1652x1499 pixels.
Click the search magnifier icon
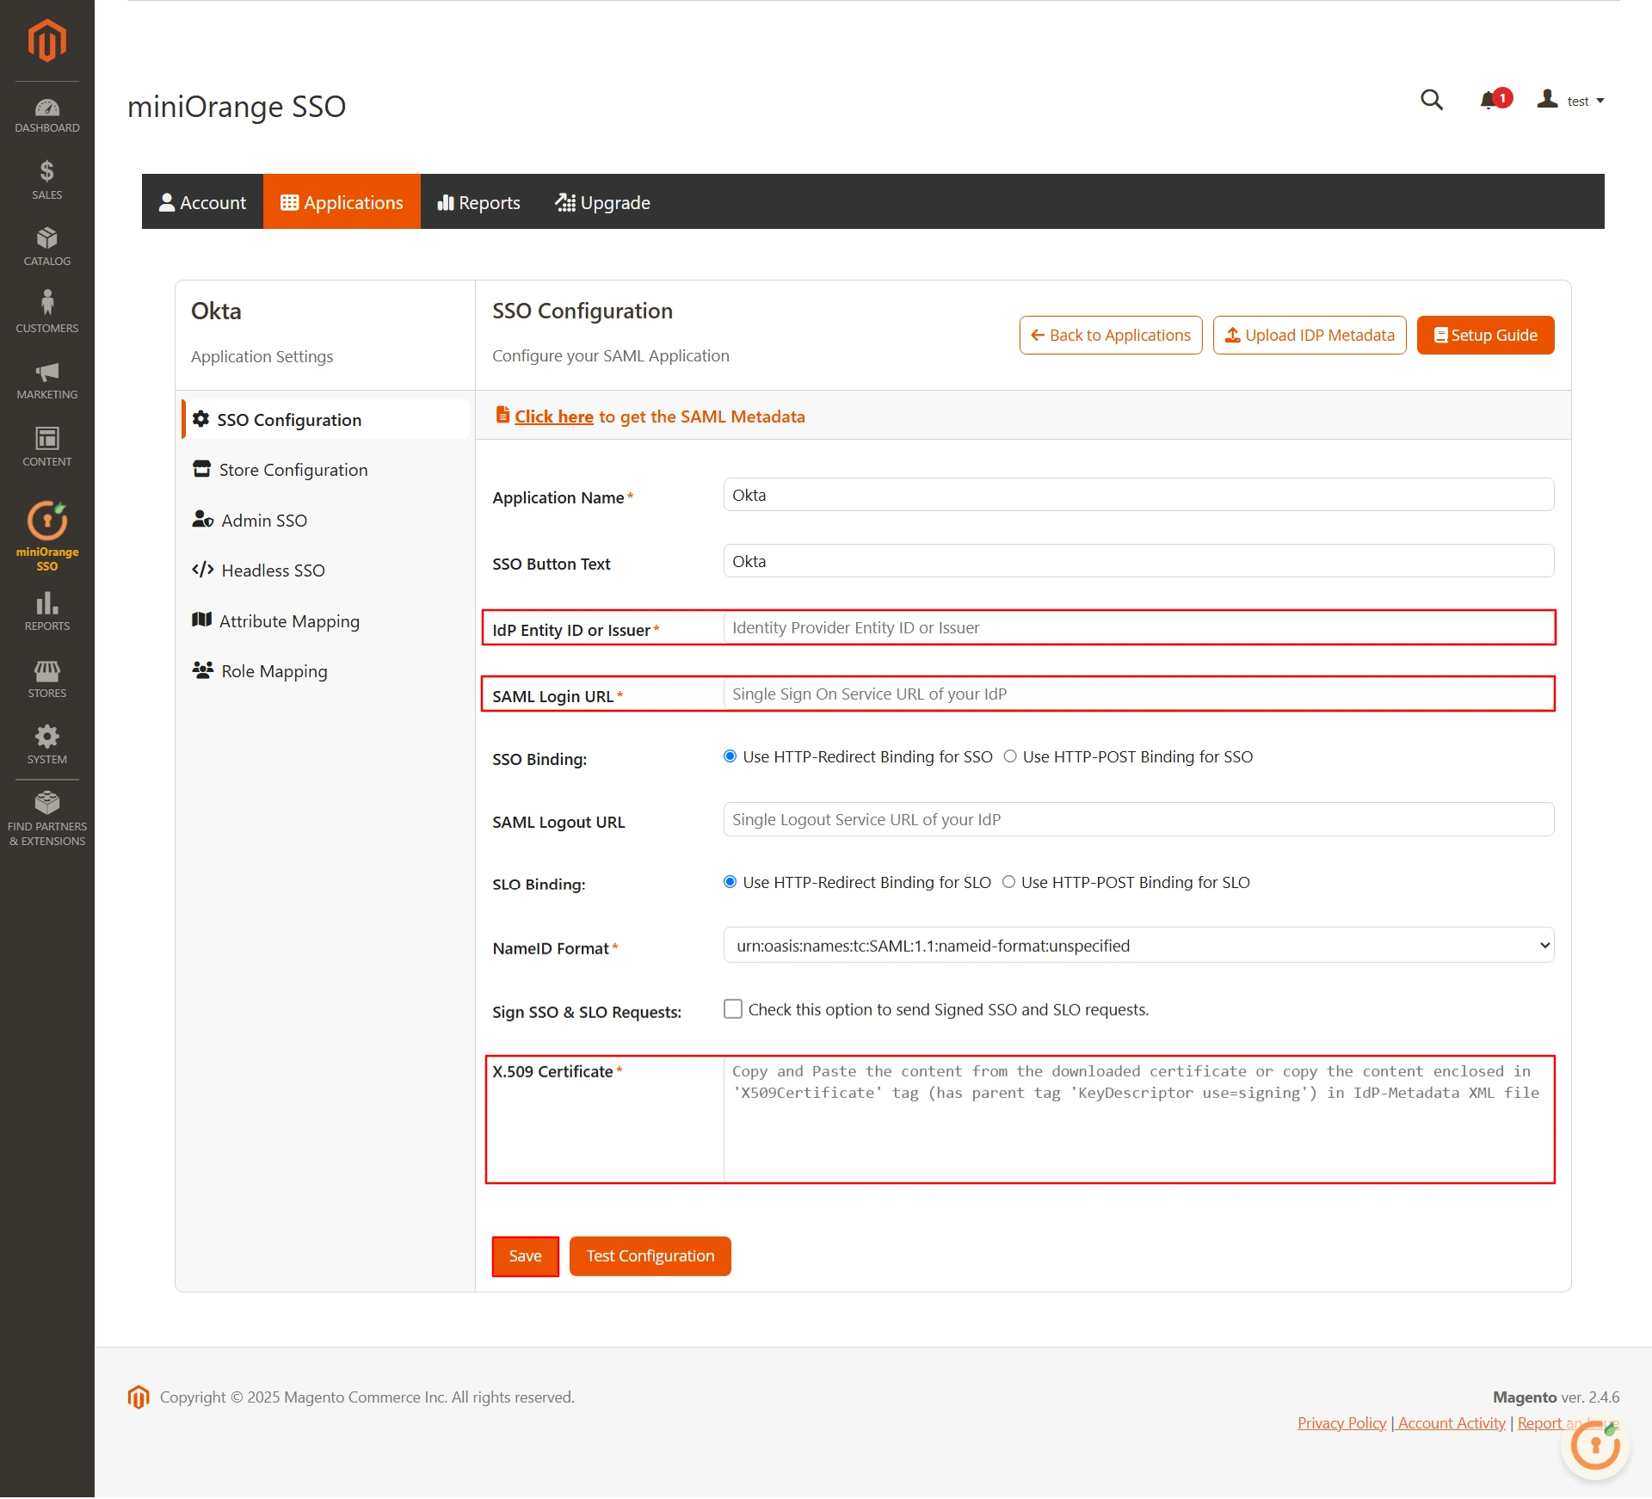point(1431,100)
